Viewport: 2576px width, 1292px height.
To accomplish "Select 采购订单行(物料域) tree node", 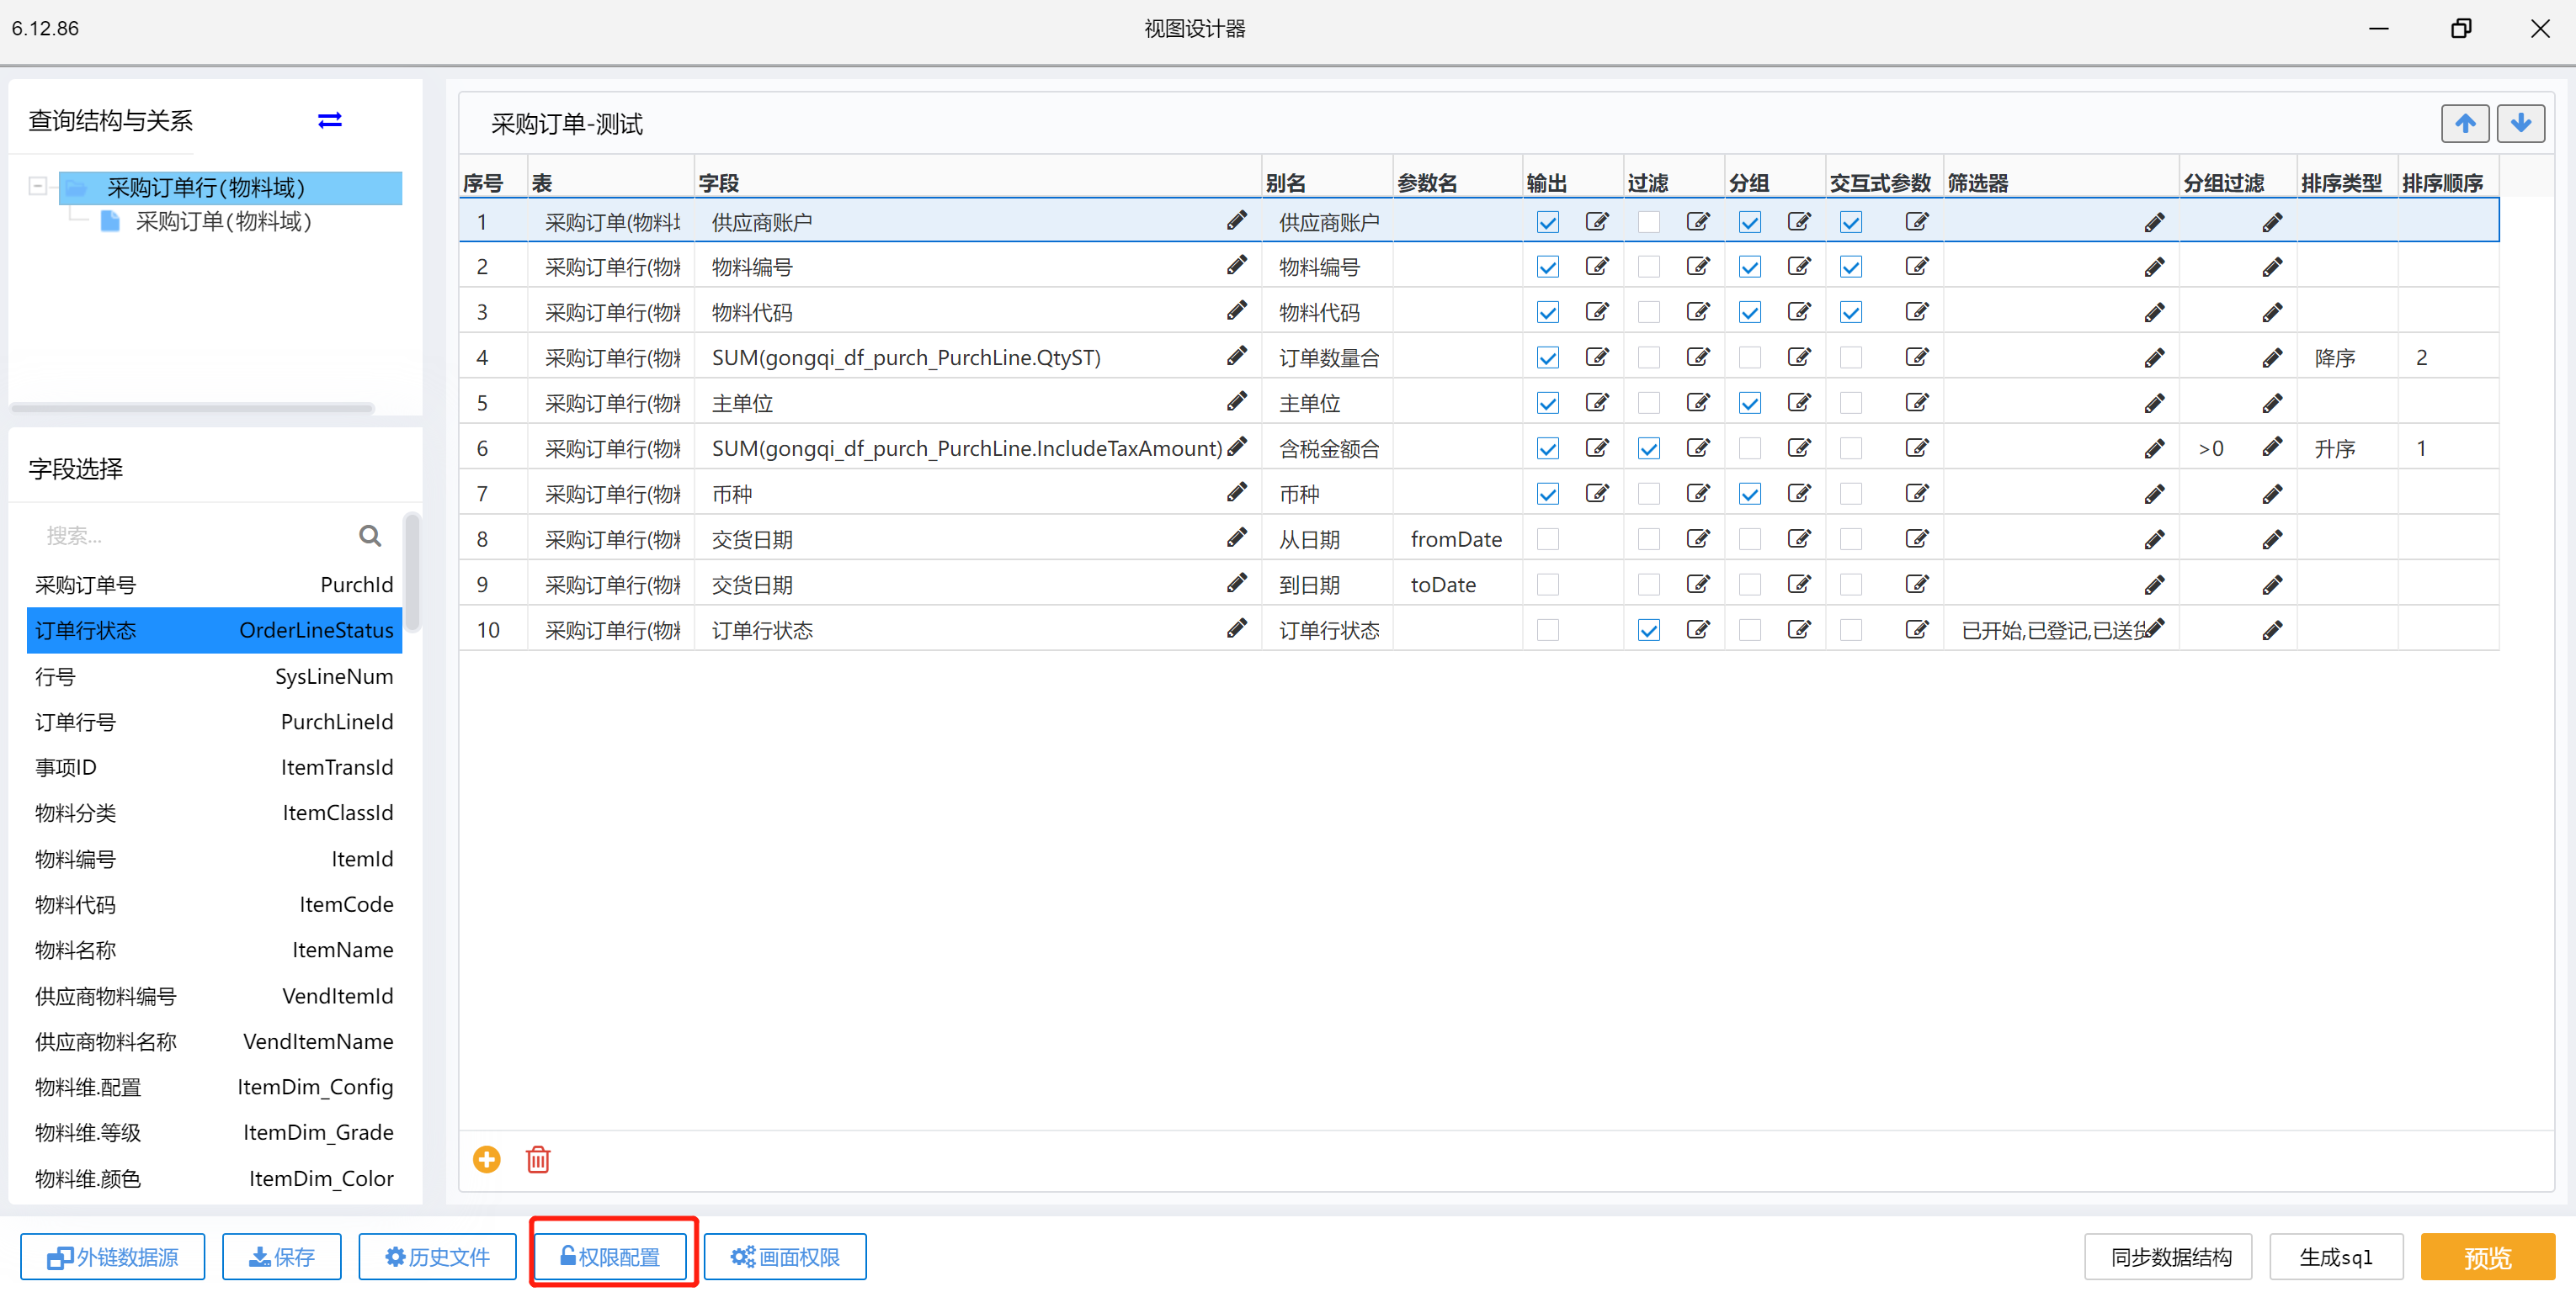I will point(231,187).
